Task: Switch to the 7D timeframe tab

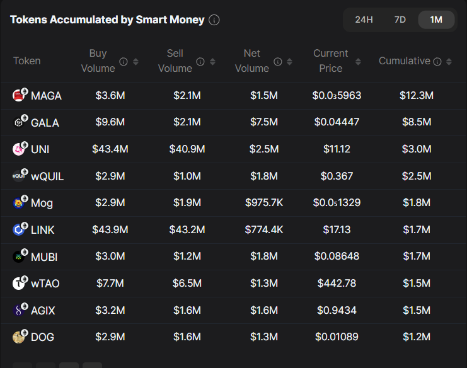Action: (400, 20)
